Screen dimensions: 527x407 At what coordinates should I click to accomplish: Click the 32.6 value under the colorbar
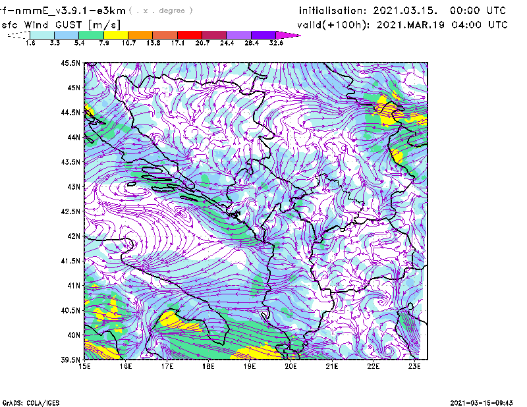click(276, 43)
